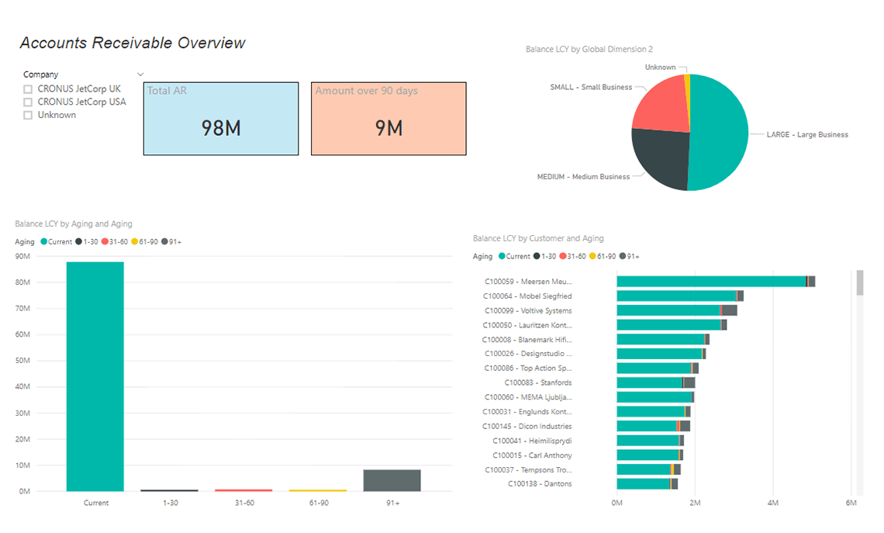Select the C100015 - Carl Anthony bar
Viewport: 884px width, 533px height.
650,455
